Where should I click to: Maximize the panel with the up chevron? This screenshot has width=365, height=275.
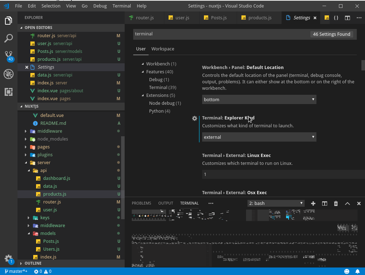click(x=347, y=203)
